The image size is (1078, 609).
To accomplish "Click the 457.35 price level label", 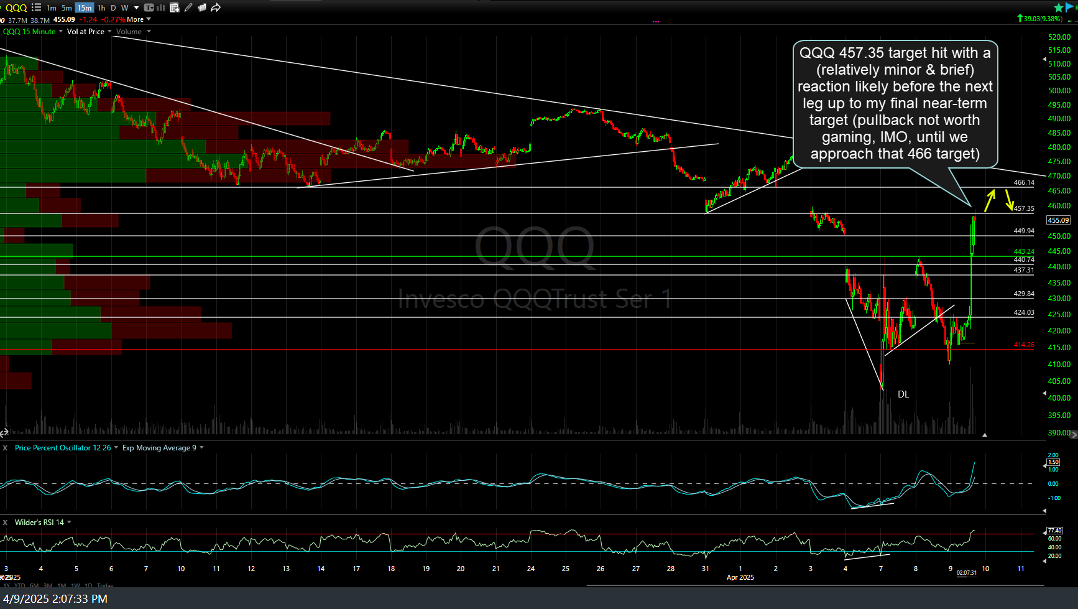I will (1024, 208).
